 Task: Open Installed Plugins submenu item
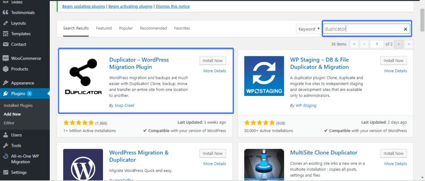tap(18, 105)
